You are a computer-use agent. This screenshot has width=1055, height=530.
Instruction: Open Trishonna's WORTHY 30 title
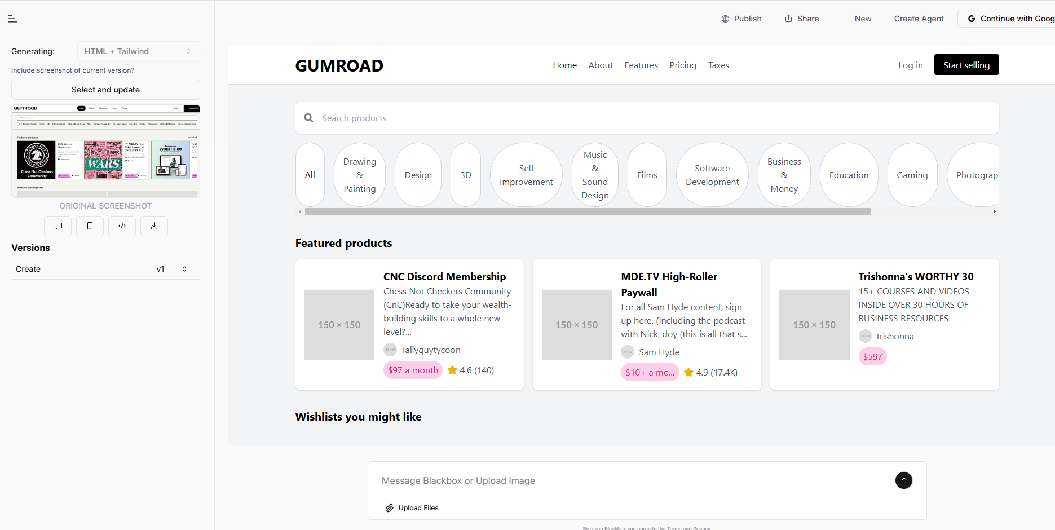(x=916, y=277)
